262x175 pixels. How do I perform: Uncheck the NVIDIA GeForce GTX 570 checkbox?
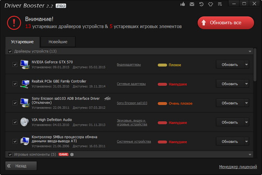tap(15, 64)
